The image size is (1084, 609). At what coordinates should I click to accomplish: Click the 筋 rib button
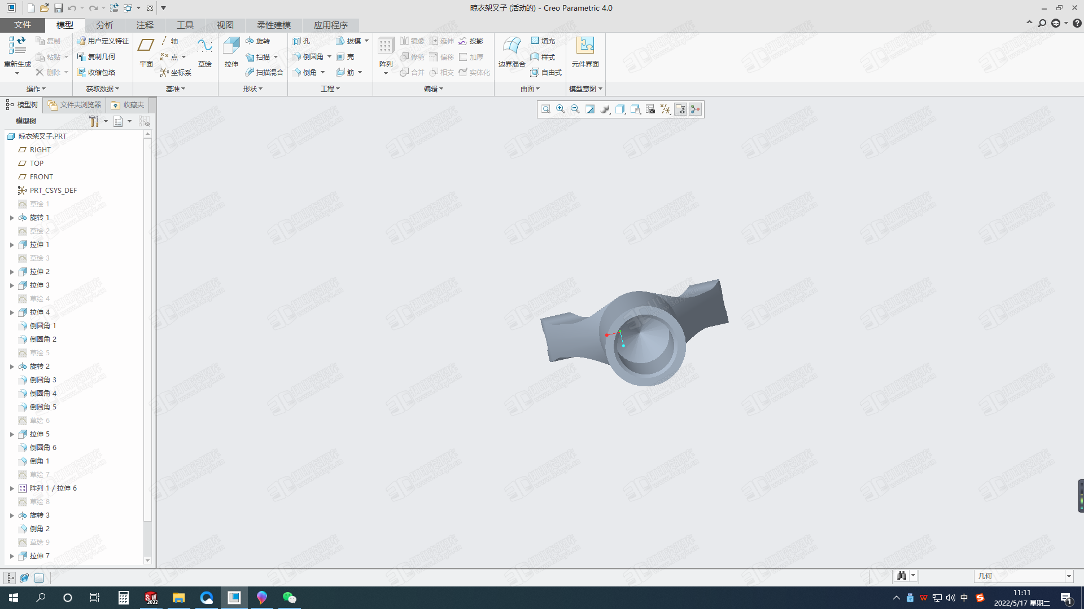pyautogui.click(x=346, y=72)
